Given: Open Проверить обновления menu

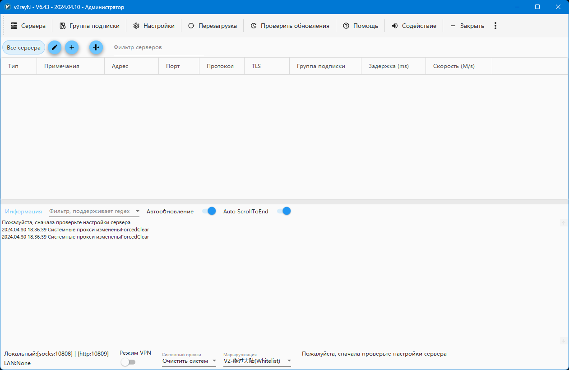Looking at the screenshot, I should (x=290, y=26).
